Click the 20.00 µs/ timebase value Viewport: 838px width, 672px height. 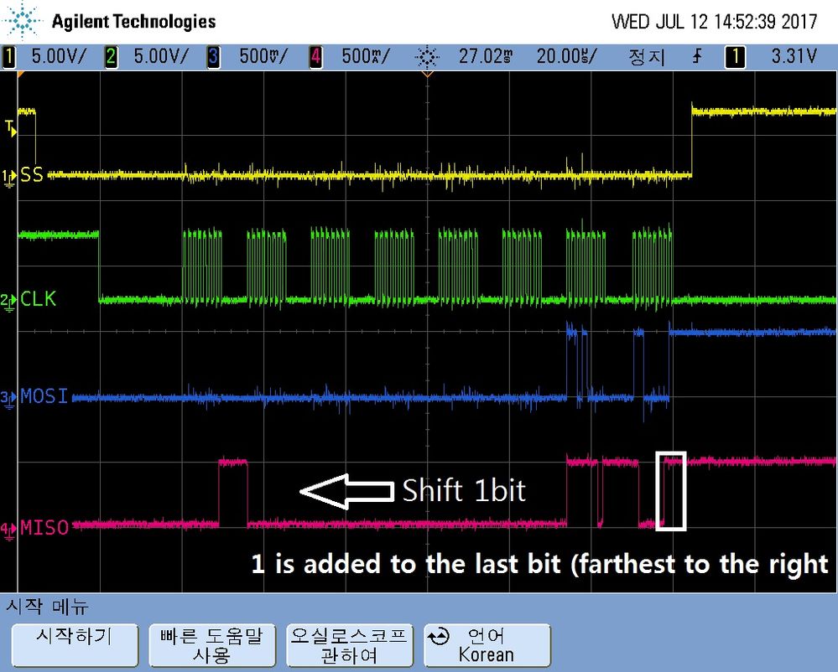point(566,56)
